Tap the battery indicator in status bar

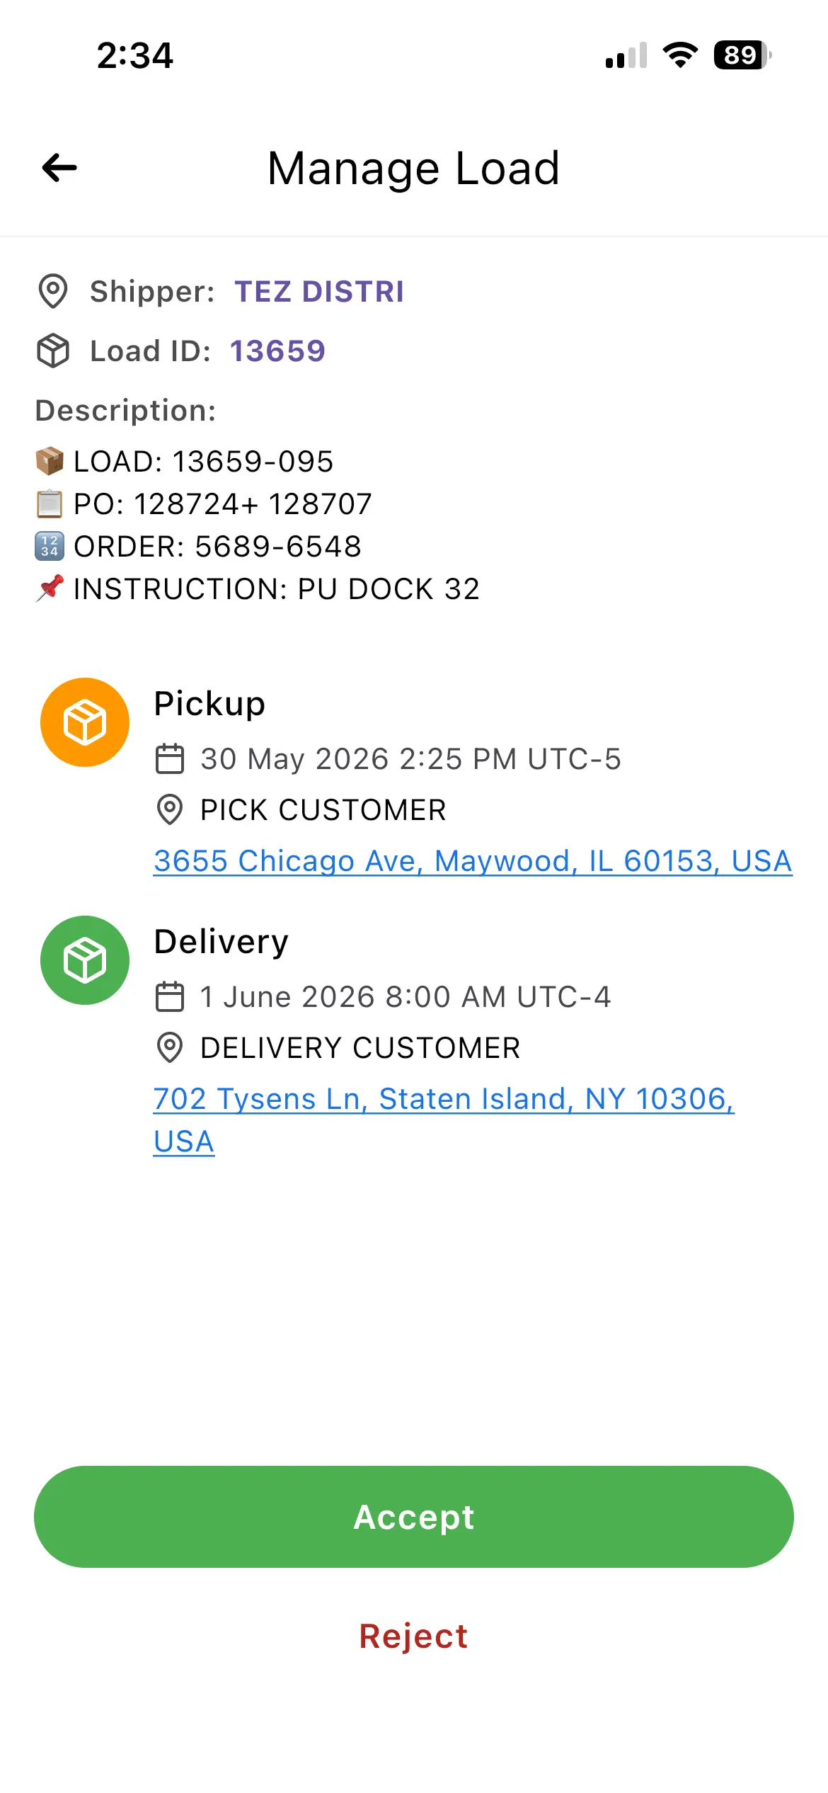[x=742, y=55]
